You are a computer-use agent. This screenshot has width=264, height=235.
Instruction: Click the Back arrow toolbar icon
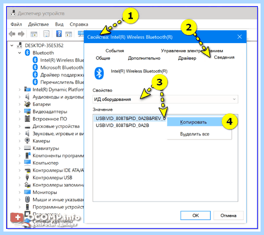tap(12, 34)
